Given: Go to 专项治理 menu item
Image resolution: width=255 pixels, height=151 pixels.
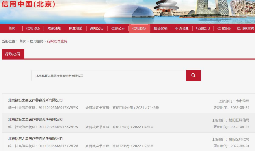Looking at the screenshot, I should click(182, 28).
